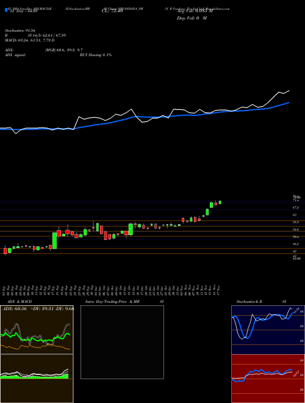Viewport: 305px width, 403px height.
Task: Click the blue 12-day SMA legend square
Action: [6, 10]
